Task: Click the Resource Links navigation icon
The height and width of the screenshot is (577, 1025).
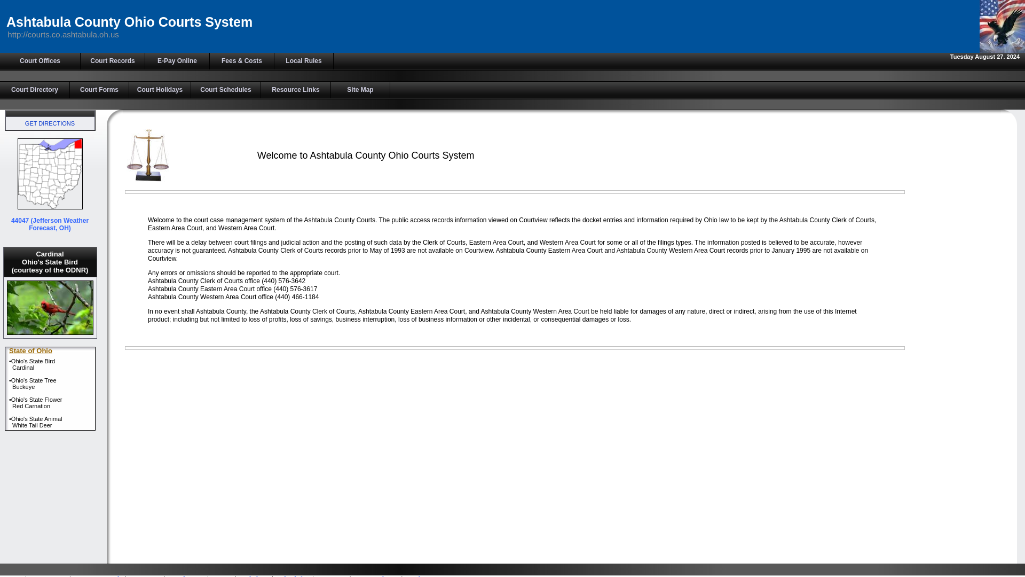Action: click(x=296, y=89)
